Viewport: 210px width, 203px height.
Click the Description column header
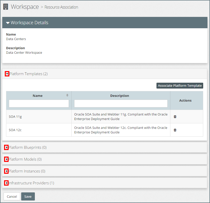pyautogui.click(x=120, y=96)
